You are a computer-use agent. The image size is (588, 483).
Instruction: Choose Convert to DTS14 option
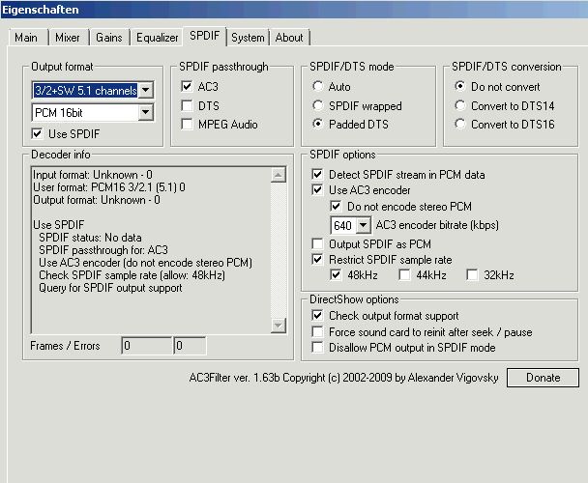tap(459, 105)
